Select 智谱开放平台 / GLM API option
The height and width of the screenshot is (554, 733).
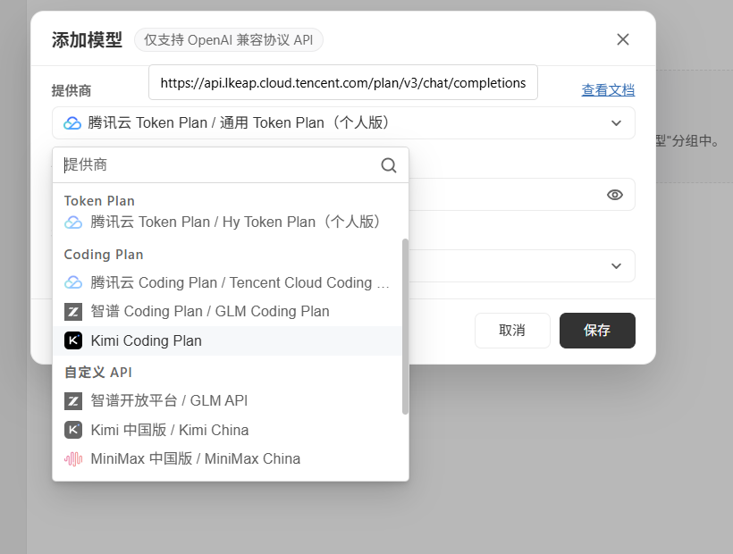tap(227, 401)
